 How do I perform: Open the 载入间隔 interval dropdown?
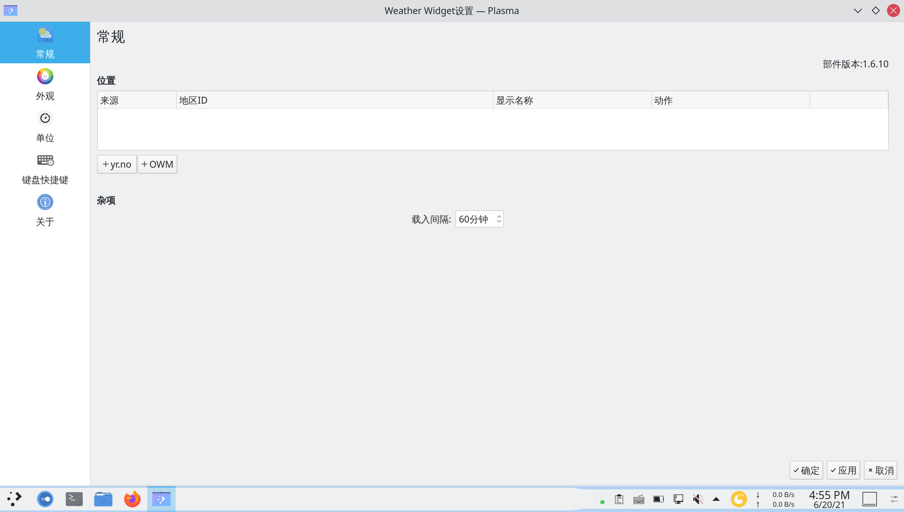click(476, 219)
